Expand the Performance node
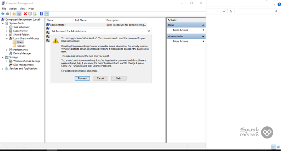 [7, 50]
